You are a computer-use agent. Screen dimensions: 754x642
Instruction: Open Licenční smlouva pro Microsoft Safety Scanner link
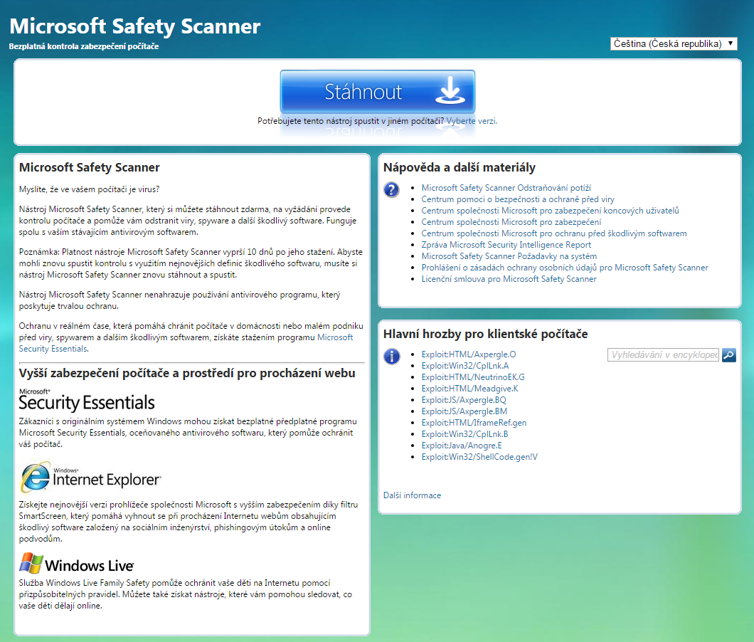point(509,278)
